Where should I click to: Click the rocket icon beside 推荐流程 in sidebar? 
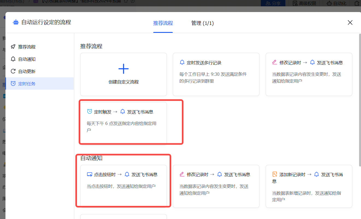[x=13, y=47]
